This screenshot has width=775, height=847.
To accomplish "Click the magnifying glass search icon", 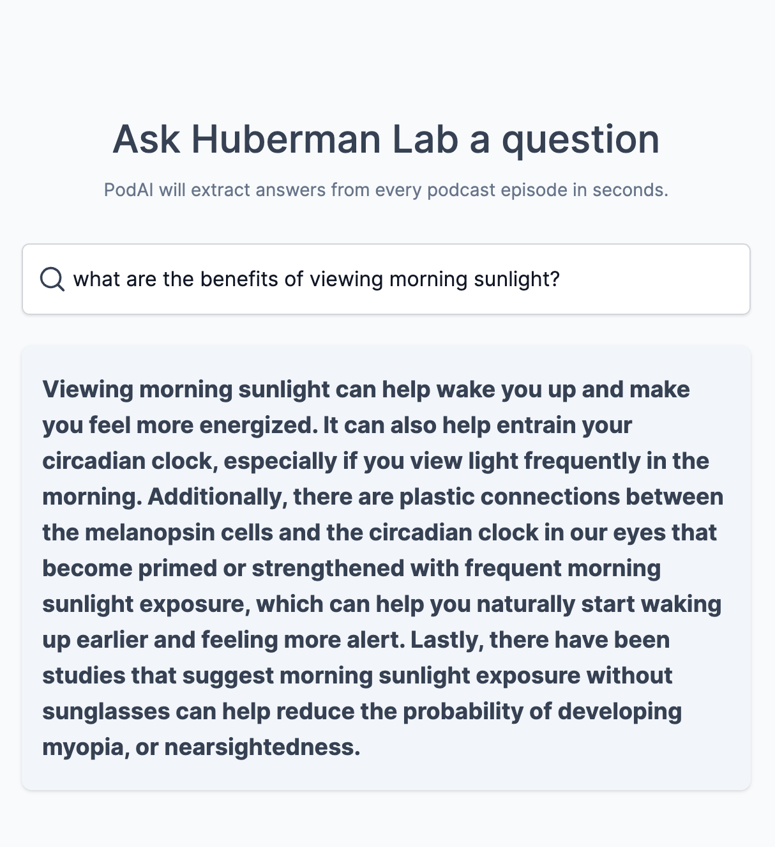I will coord(52,279).
